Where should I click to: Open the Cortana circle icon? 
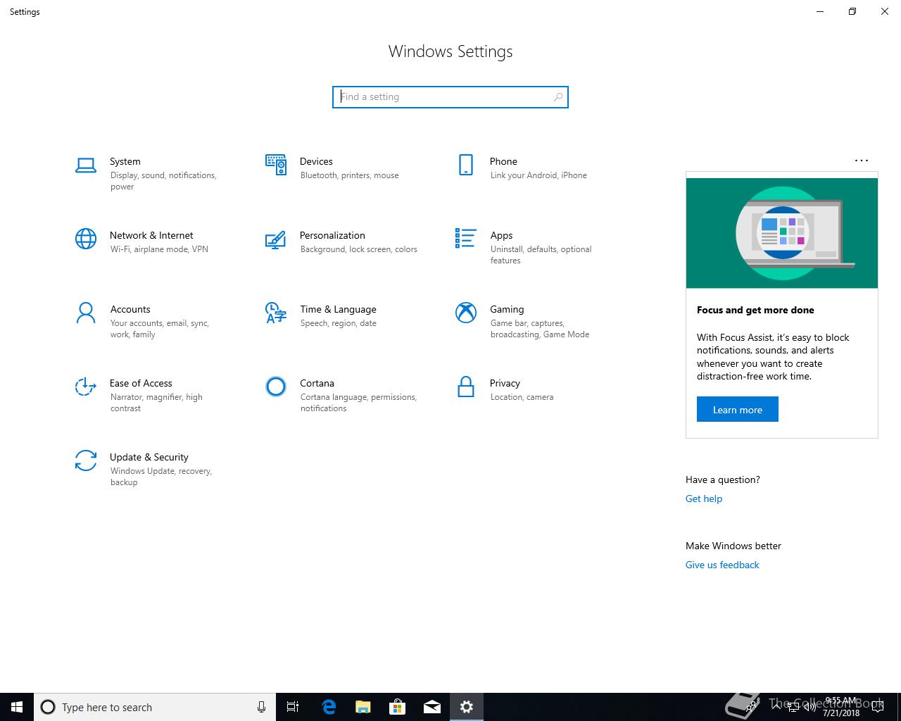pyautogui.click(x=276, y=387)
